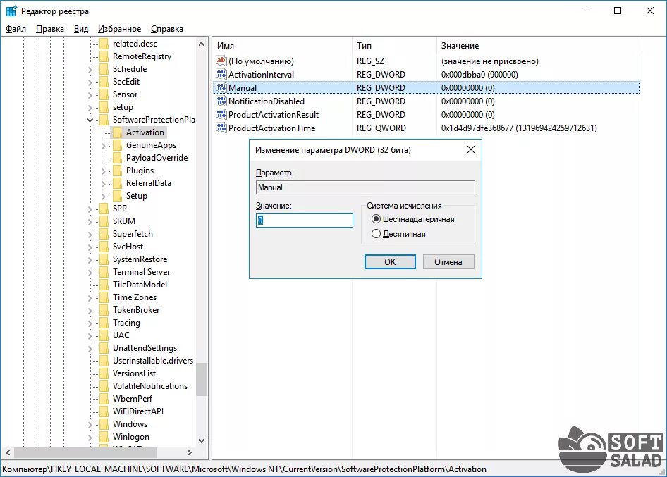Open the Вид menu
Screen dimensions: 667x477
point(81,29)
